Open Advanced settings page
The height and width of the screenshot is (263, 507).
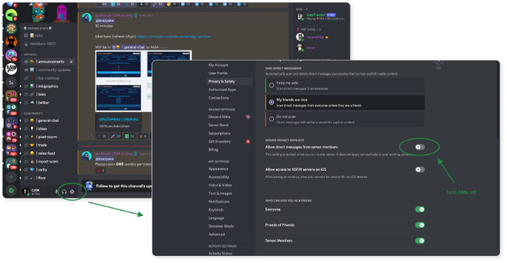point(217,234)
